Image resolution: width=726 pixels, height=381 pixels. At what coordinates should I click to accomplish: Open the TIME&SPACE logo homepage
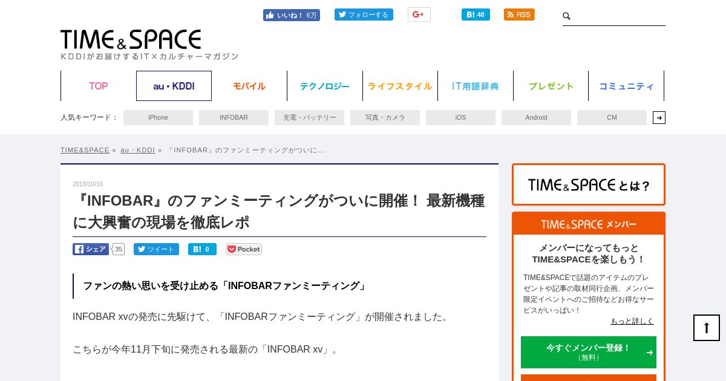coord(131,39)
